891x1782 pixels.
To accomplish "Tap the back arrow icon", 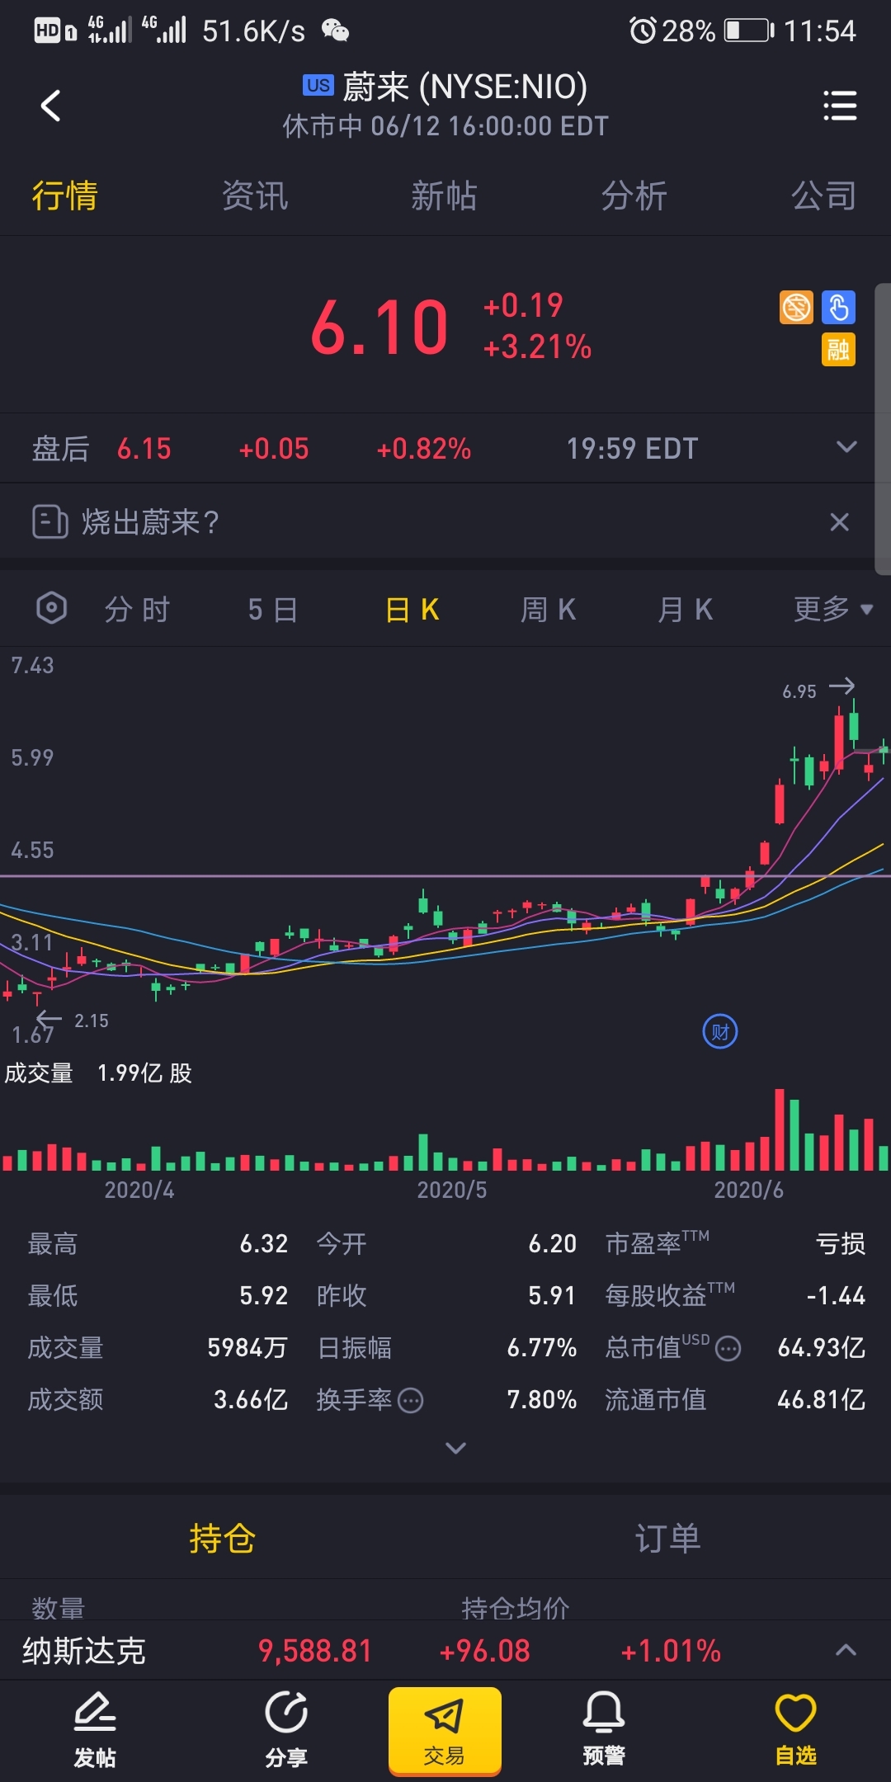I will (x=51, y=106).
